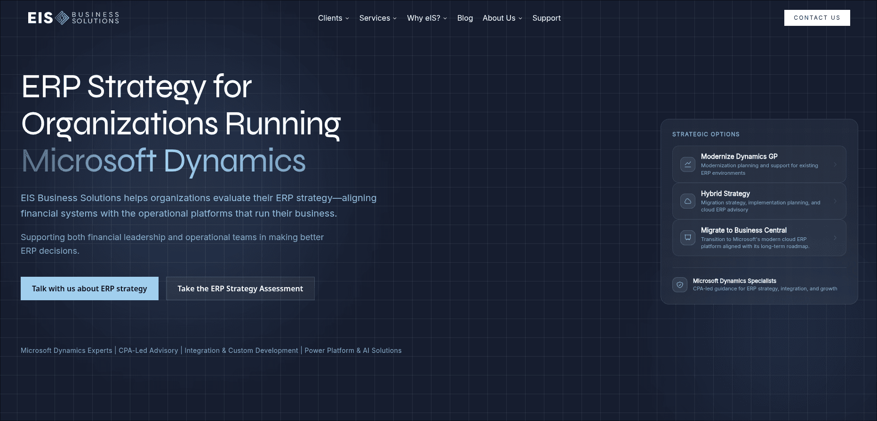The image size is (877, 421).
Task: Click the arrow chevron on Hybrid Strategy card
Action: coord(835,201)
